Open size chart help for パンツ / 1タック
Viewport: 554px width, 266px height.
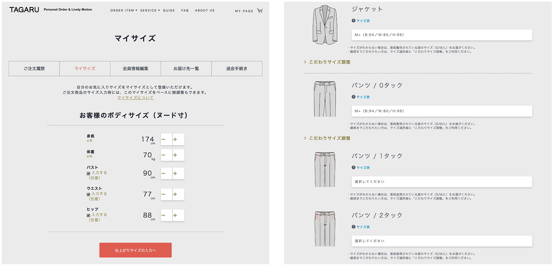point(354,168)
